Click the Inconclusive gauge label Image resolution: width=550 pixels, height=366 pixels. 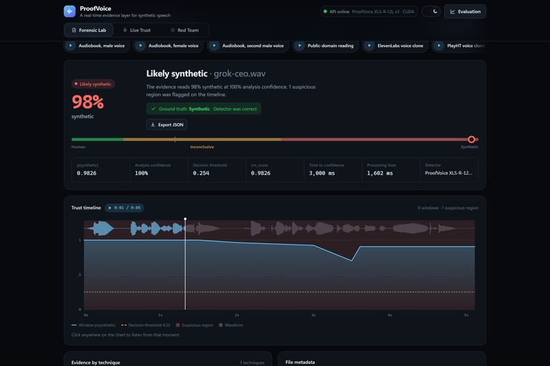click(202, 147)
